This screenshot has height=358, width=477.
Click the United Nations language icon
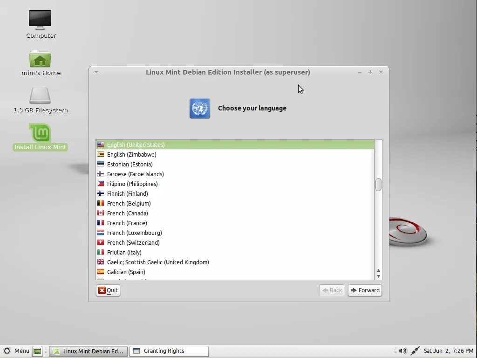coord(199,108)
